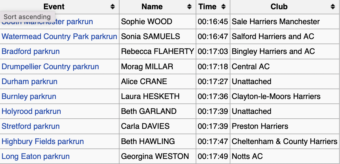Go to the Holyrood parkrun link
This screenshot has width=340, height=164.
31,111
